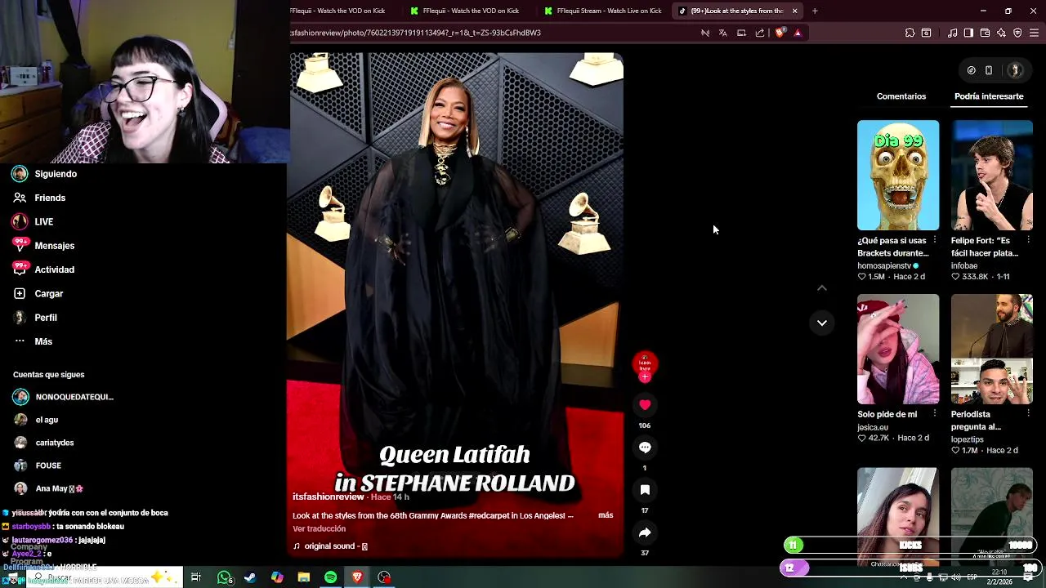Switch to the Comentarios tab
The height and width of the screenshot is (588, 1046).
901,96
